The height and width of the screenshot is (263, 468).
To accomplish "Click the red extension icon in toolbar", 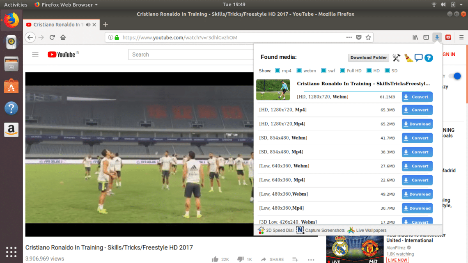I will point(448,37).
